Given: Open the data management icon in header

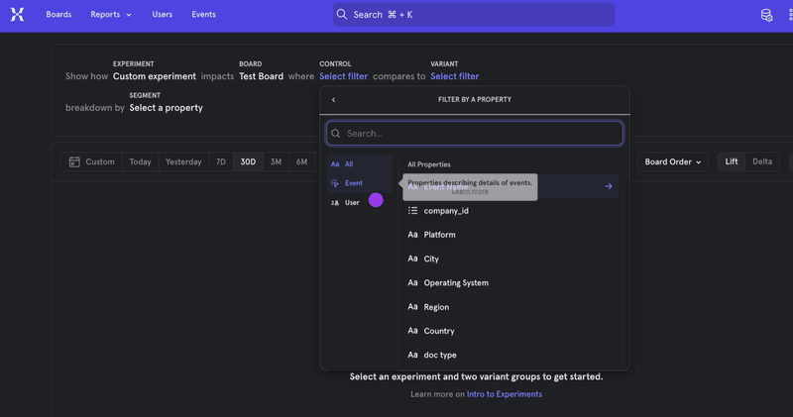Looking at the screenshot, I should point(766,15).
